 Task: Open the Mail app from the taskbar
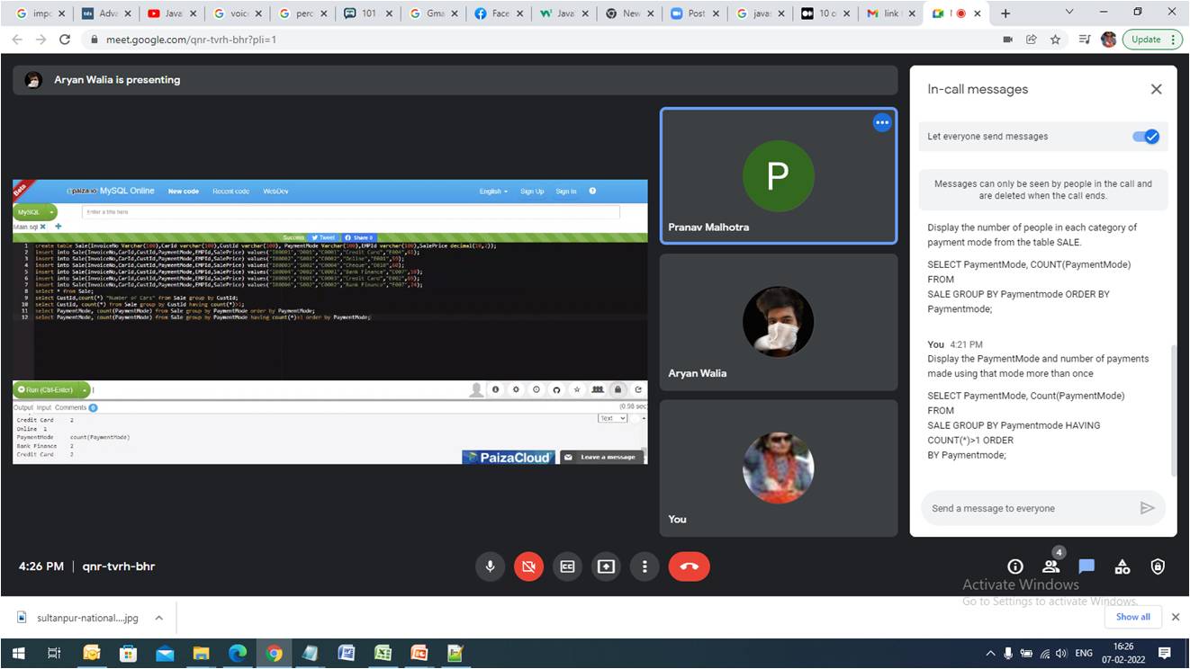(165, 654)
